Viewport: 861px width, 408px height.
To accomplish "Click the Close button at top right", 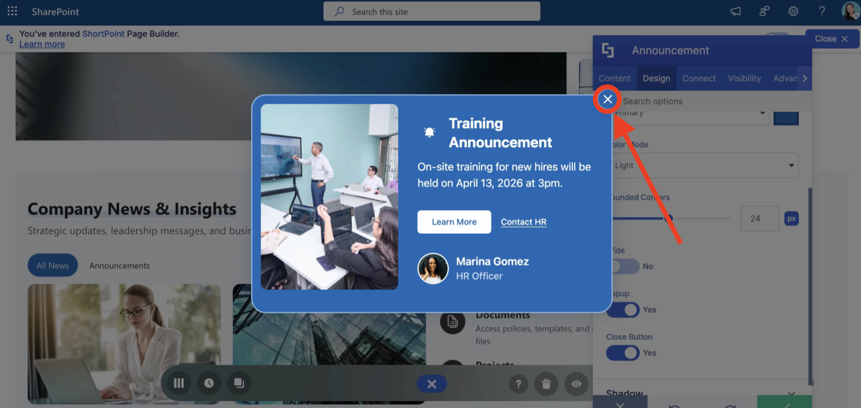I will click(832, 39).
